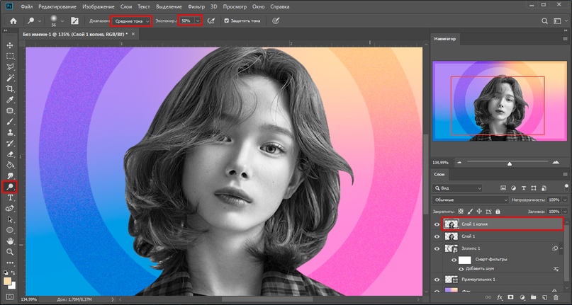Add a layer mask icon
This screenshot has height=305, width=572.
[511, 297]
